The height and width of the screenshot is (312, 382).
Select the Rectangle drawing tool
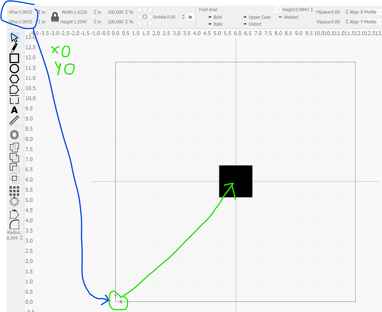(x=14, y=58)
